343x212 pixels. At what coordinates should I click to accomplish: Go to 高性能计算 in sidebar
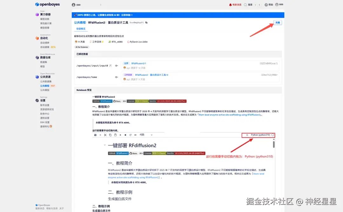pyautogui.click(x=46, y=23)
